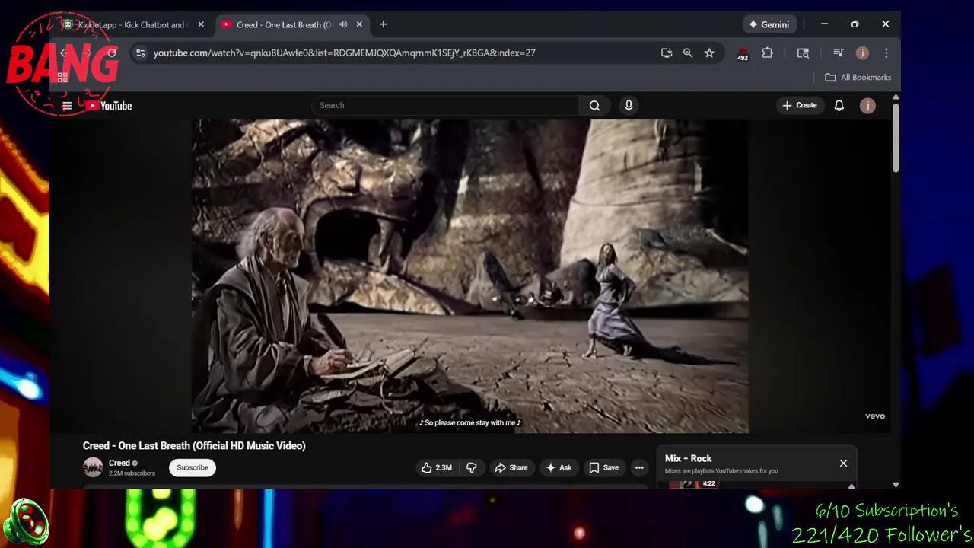The width and height of the screenshot is (974, 548).
Task: Open YouTube notifications bell
Action: pos(839,106)
